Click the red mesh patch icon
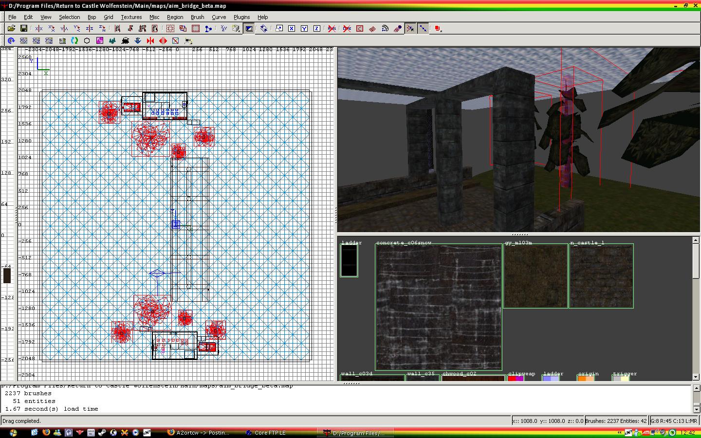 (372, 29)
